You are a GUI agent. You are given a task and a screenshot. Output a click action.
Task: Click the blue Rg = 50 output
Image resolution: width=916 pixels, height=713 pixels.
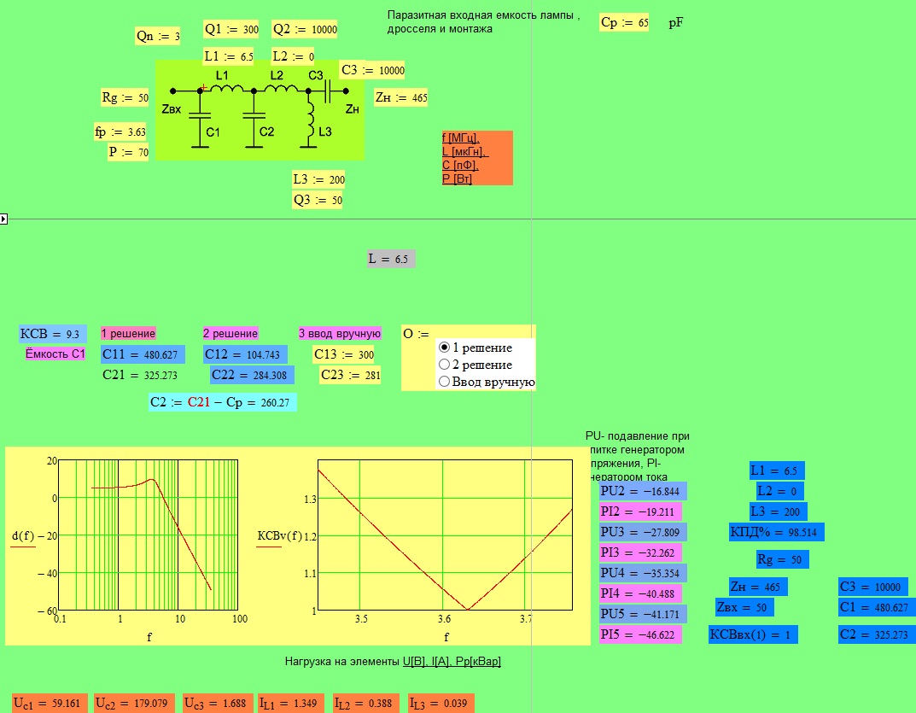782,559
